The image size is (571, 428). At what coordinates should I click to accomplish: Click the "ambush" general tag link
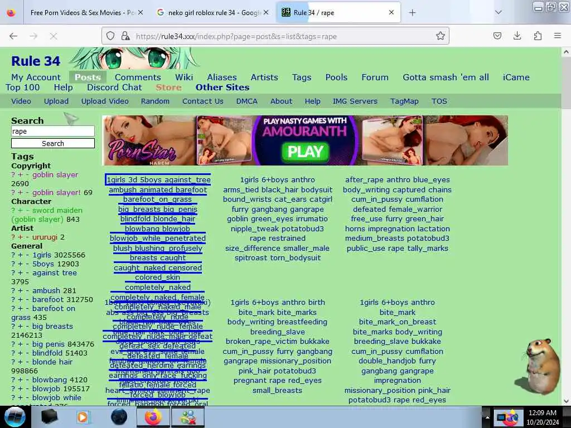[46, 291]
